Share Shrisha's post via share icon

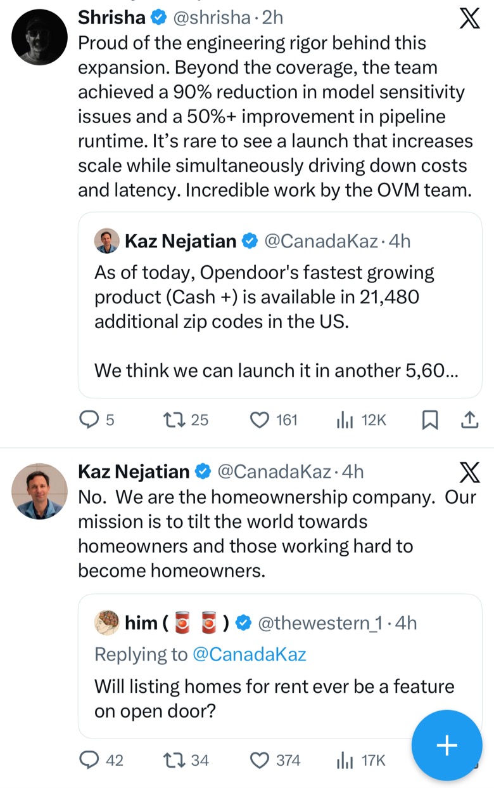(x=469, y=419)
